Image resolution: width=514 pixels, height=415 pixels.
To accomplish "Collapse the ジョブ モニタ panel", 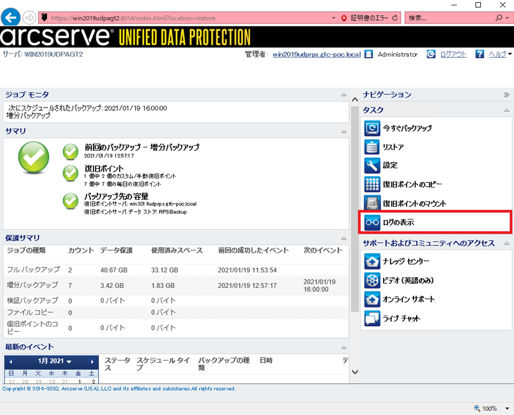I will pos(344,95).
